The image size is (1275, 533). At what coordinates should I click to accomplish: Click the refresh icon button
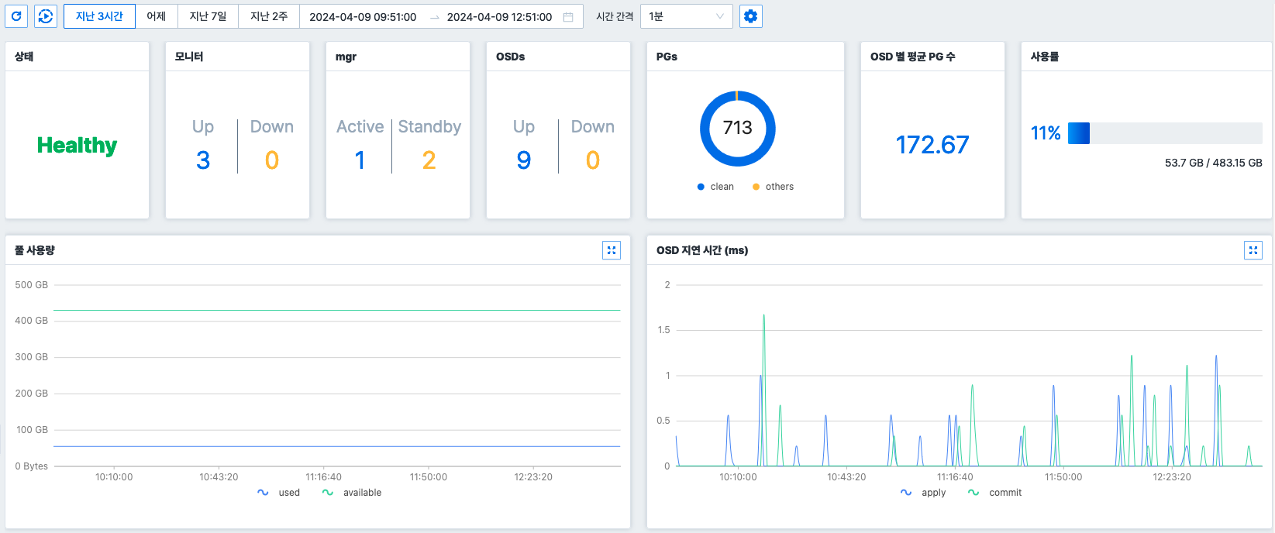point(16,16)
